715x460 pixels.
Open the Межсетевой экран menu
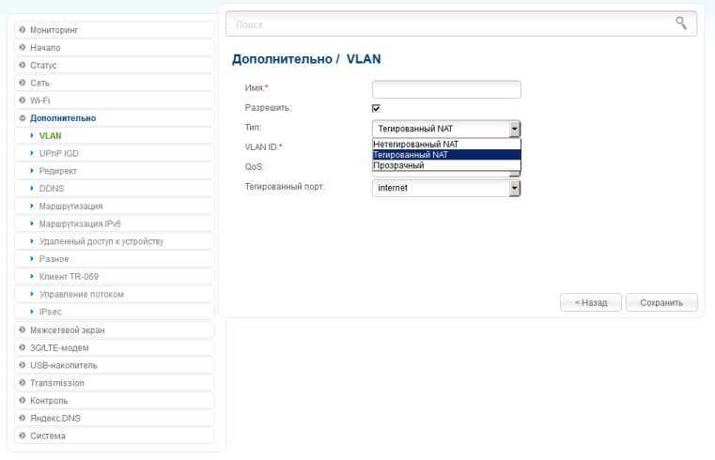pyautogui.click(x=115, y=330)
